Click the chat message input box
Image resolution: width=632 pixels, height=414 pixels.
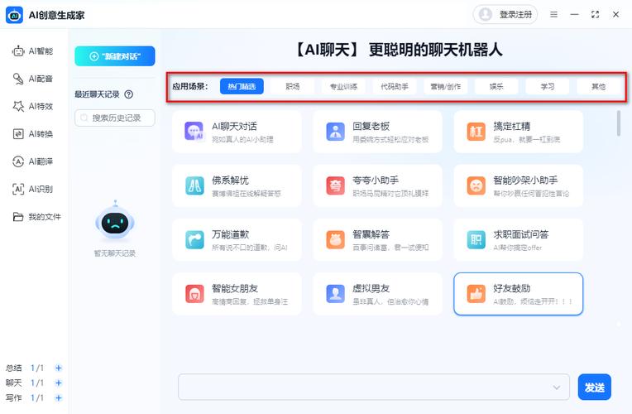pos(374,388)
